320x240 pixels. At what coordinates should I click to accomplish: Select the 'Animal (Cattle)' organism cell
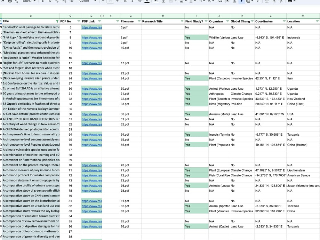(x=219, y=226)
